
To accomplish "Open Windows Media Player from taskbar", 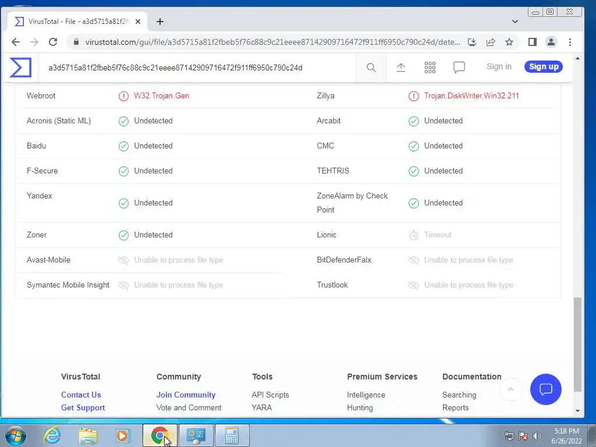I will coord(123,435).
